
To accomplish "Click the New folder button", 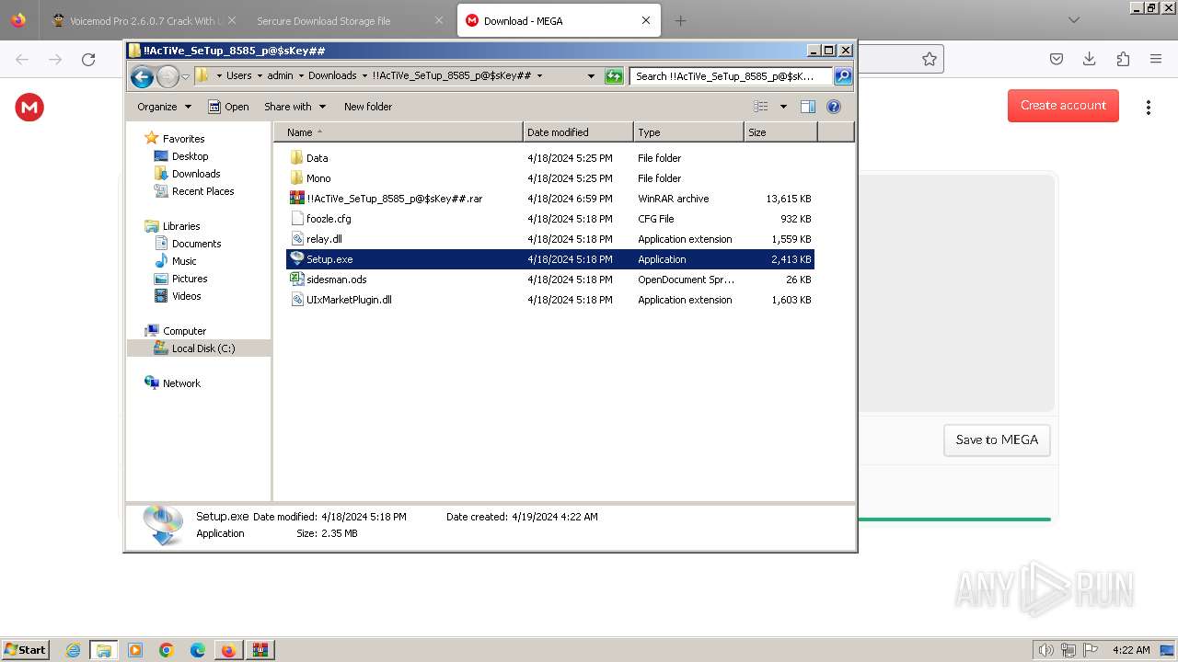I will click(x=368, y=107).
